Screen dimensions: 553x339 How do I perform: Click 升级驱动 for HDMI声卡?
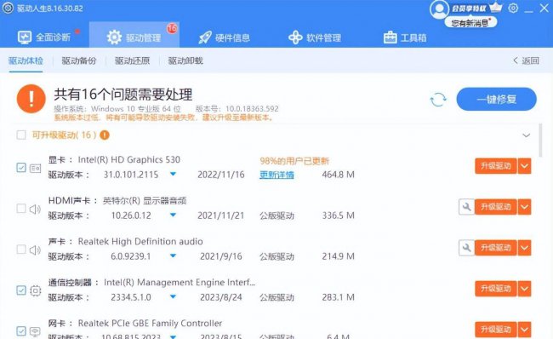click(x=496, y=207)
